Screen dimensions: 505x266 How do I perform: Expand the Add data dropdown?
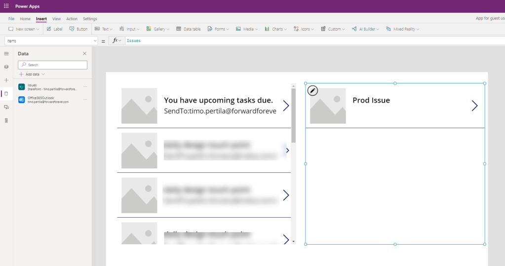(x=32, y=74)
